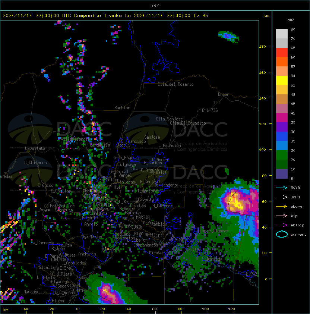Click the 'dBZ' title at top of window
The height and width of the screenshot is (314, 310).
coord(155,5)
